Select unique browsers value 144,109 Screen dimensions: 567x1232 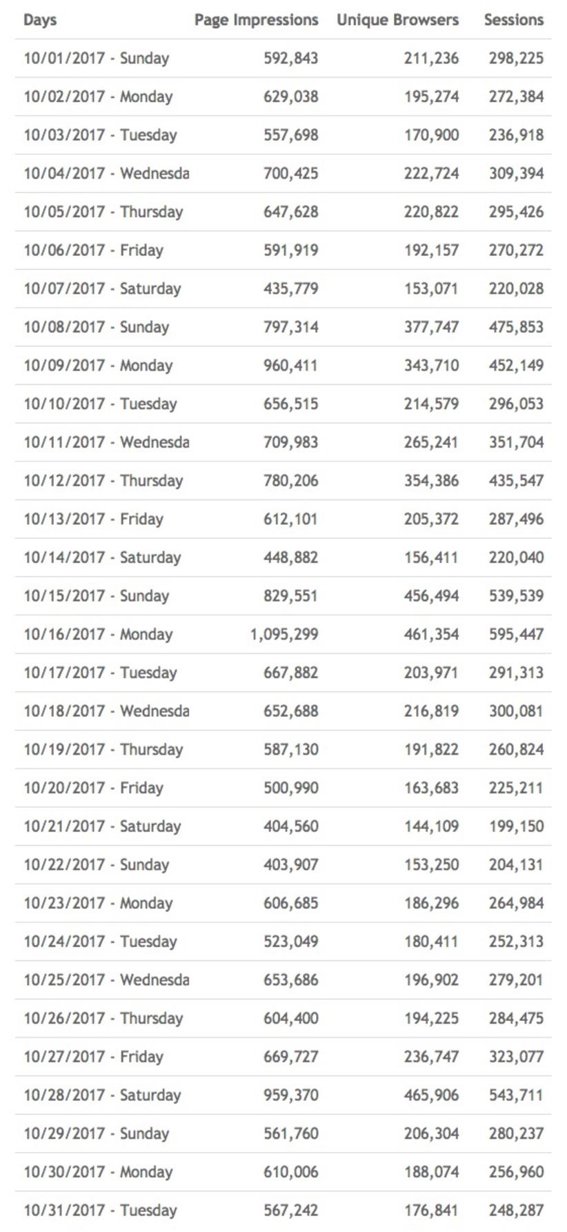pyautogui.click(x=431, y=826)
